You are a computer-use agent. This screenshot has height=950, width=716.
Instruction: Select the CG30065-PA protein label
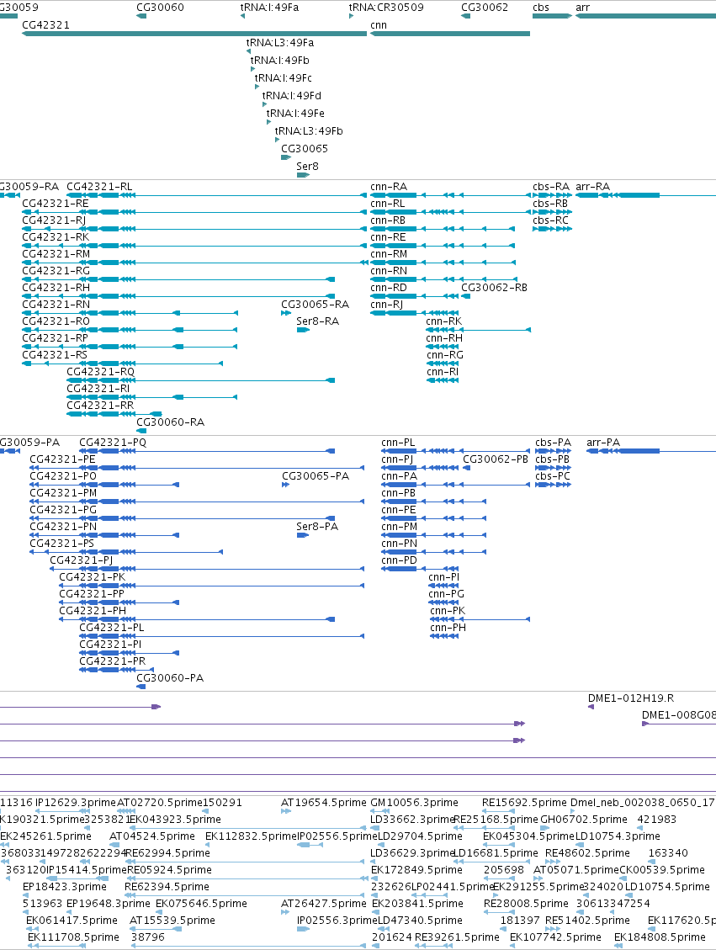click(315, 475)
